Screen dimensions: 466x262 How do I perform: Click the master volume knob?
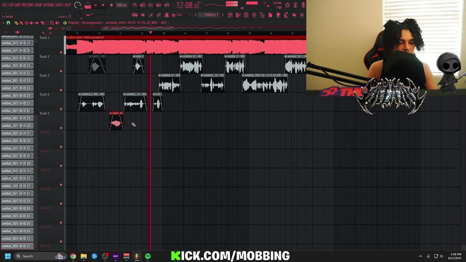pyautogui.click(x=78, y=5)
